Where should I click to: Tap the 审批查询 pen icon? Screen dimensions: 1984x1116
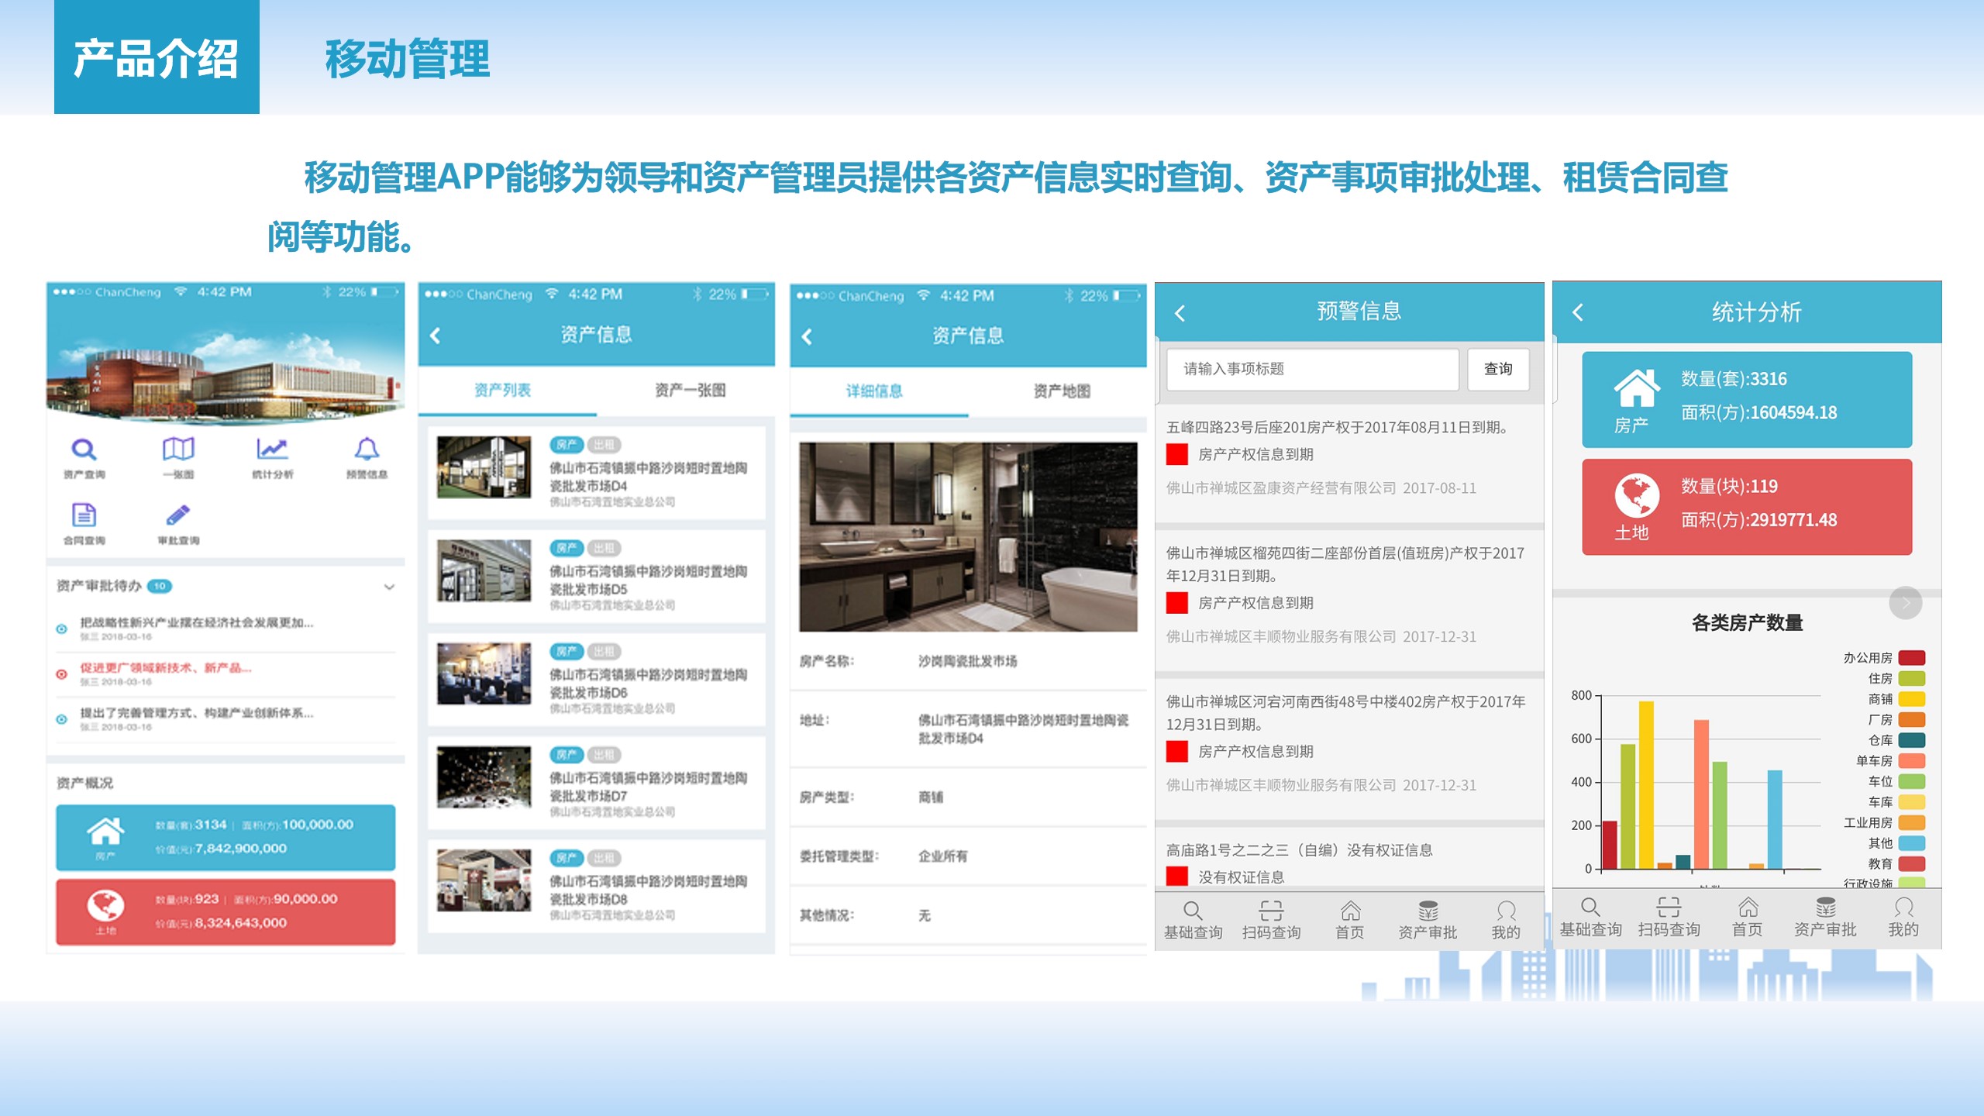[x=178, y=516]
